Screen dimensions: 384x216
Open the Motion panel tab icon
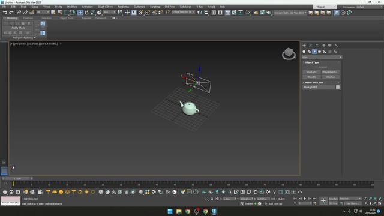pos(323,46)
